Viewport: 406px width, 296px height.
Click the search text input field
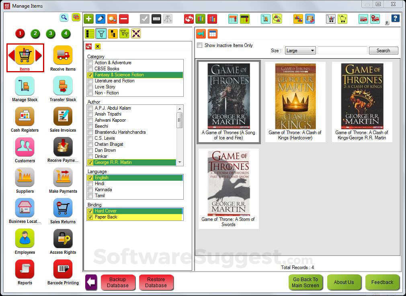click(x=342, y=51)
